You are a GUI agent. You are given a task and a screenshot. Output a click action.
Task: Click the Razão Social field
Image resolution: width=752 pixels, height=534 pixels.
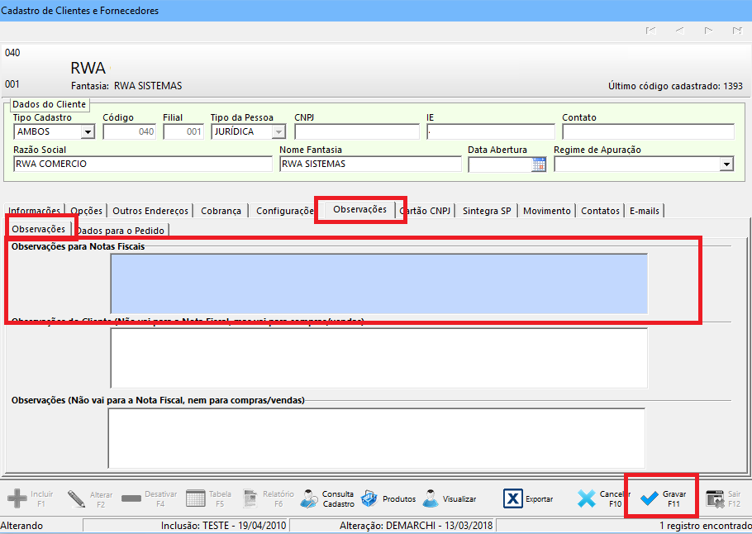(143, 164)
